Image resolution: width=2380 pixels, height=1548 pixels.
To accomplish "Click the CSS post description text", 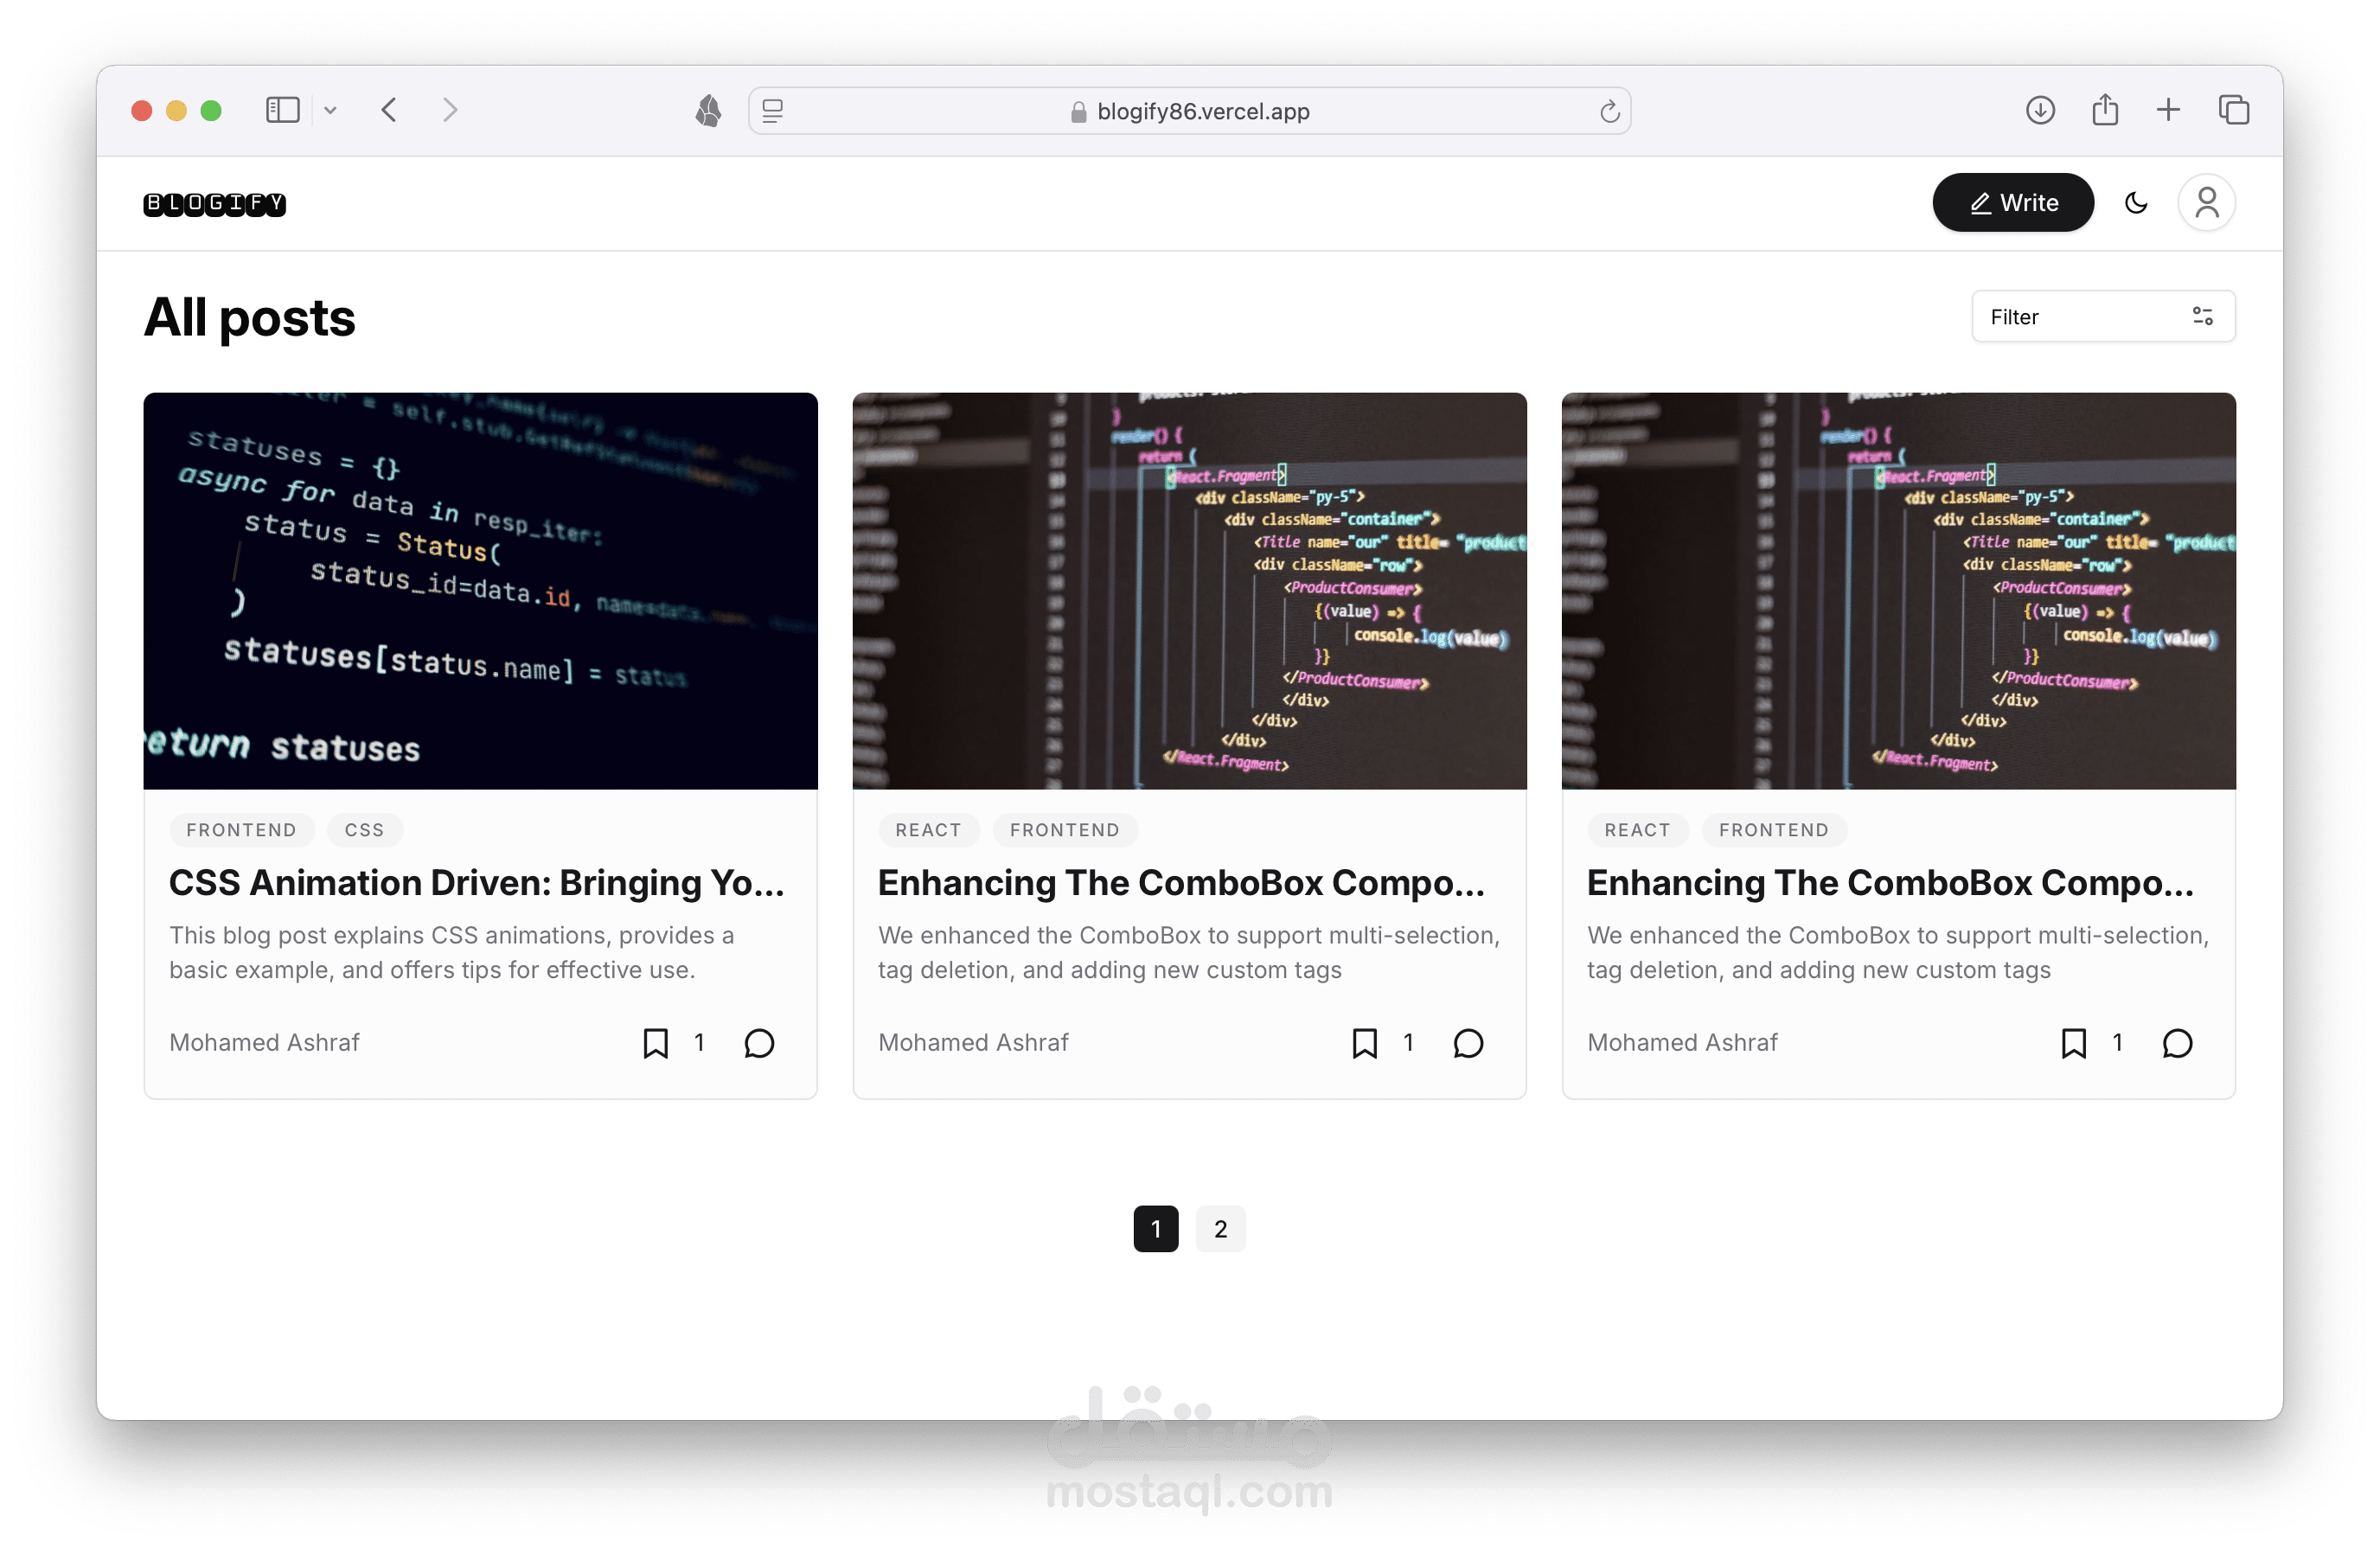I will (x=452, y=952).
